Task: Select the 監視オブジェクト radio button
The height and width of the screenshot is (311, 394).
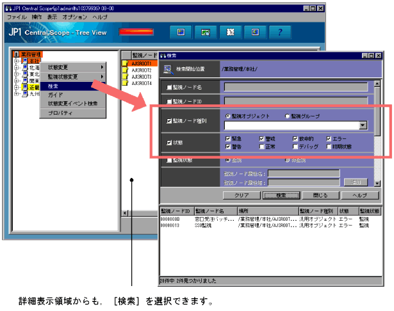Action: [x=228, y=116]
